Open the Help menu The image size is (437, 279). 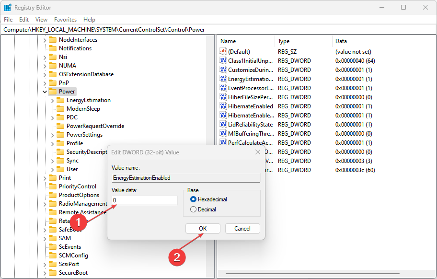[89, 20]
